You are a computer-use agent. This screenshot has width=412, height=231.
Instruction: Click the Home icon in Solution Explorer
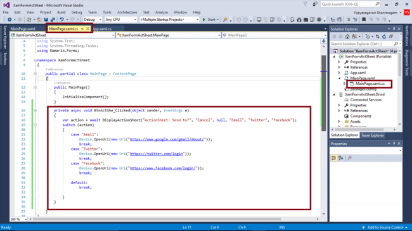coord(347,37)
